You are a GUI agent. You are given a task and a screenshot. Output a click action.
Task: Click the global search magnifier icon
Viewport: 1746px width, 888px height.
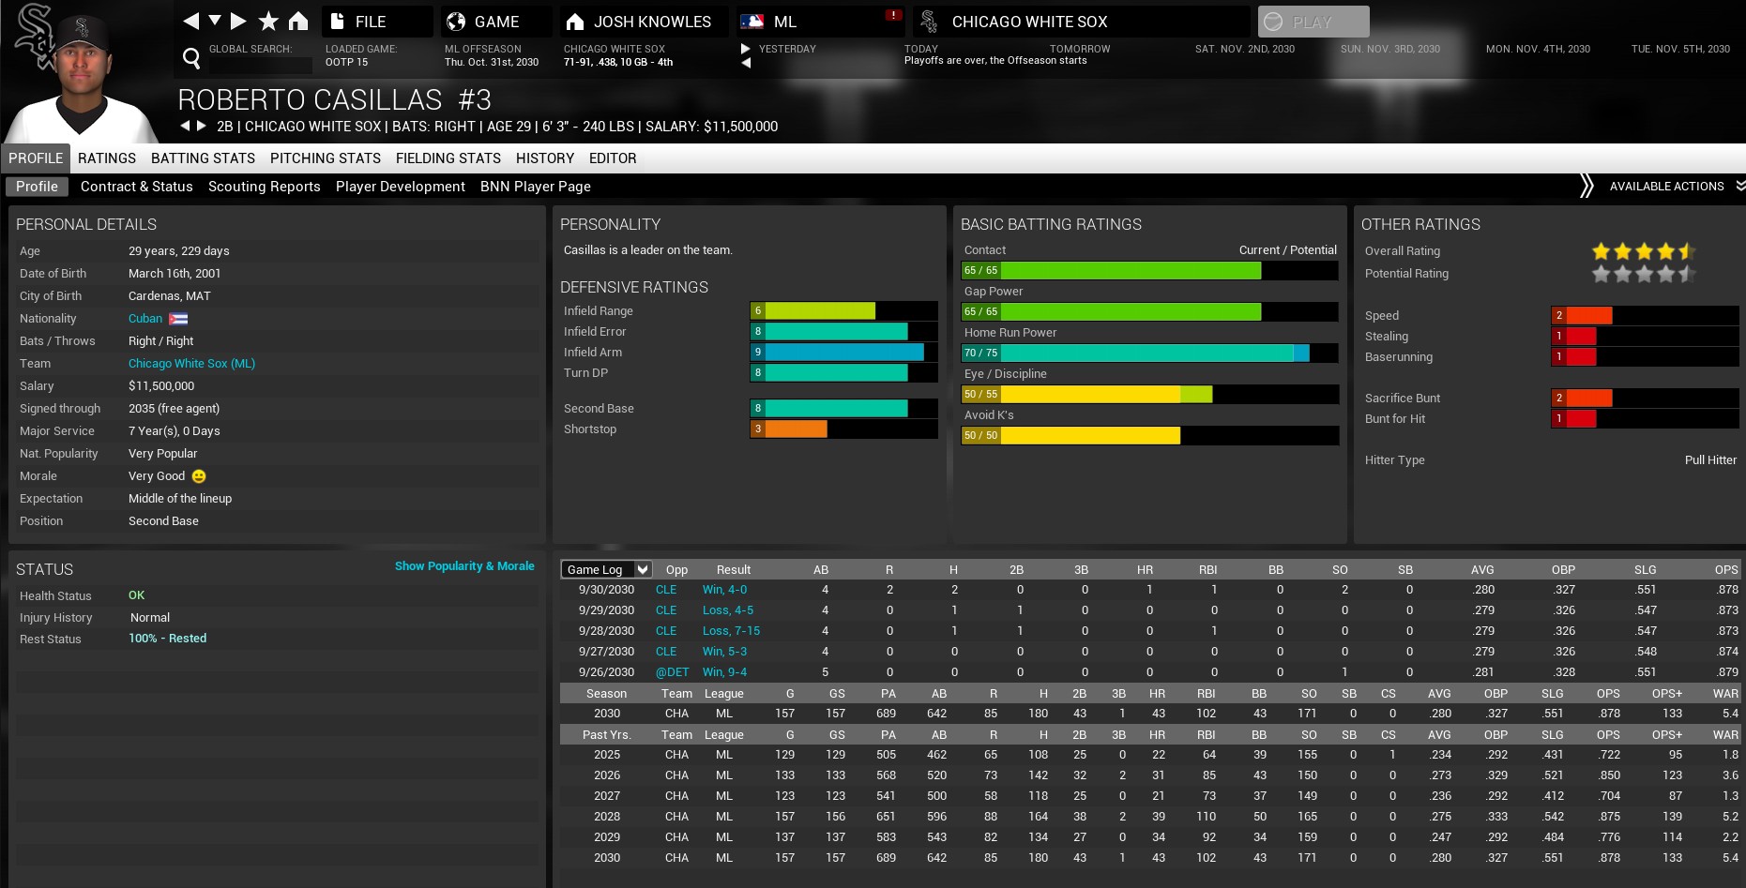[191, 58]
